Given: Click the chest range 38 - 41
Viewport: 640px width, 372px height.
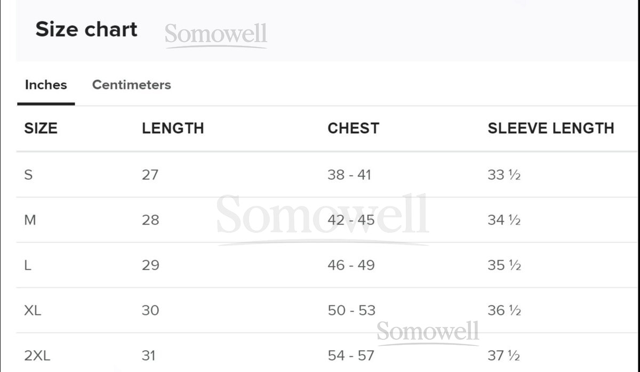Looking at the screenshot, I should [x=349, y=175].
